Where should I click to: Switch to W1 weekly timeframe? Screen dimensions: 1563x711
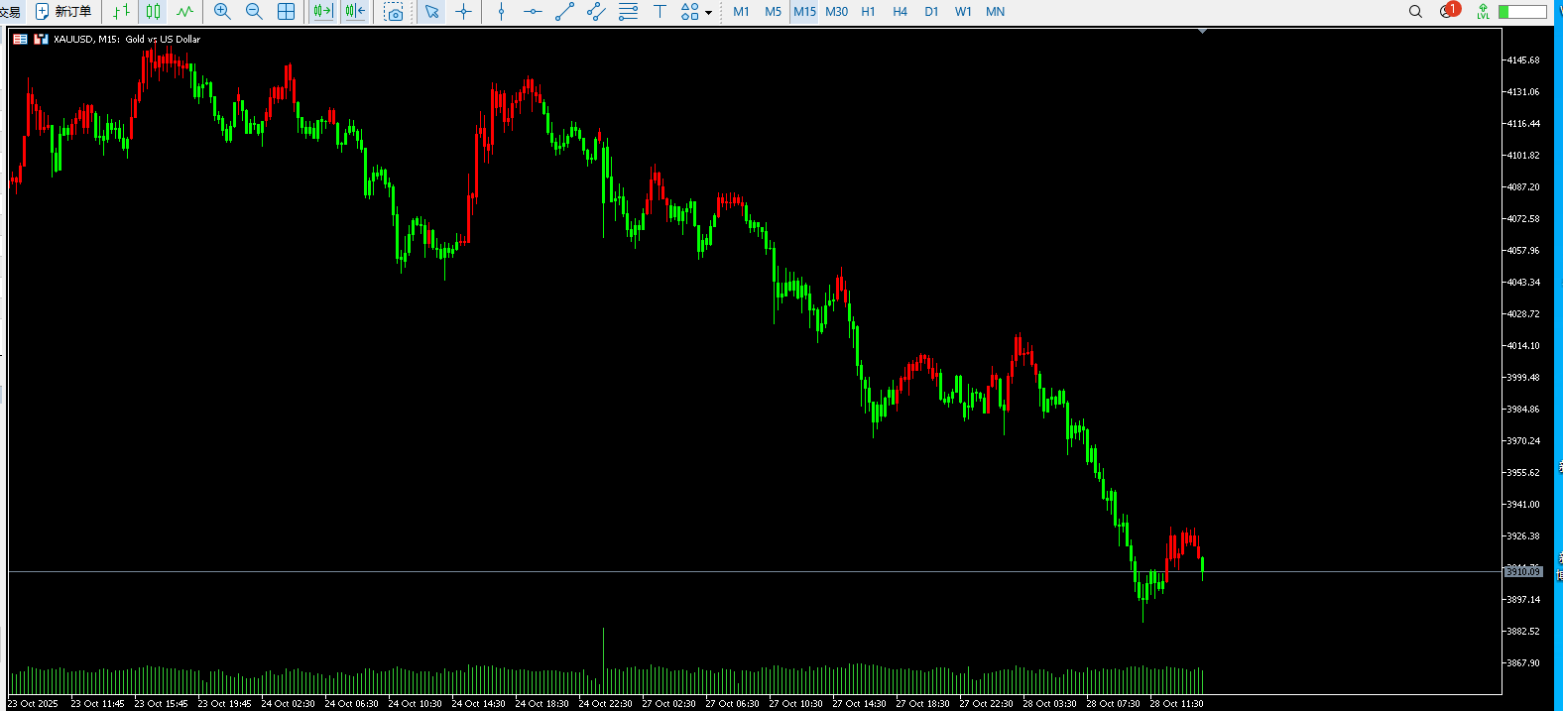click(x=963, y=12)
